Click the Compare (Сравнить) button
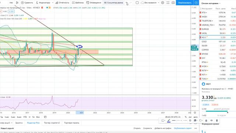This screenshot has height=133, width=236. (x=27, y=3)
